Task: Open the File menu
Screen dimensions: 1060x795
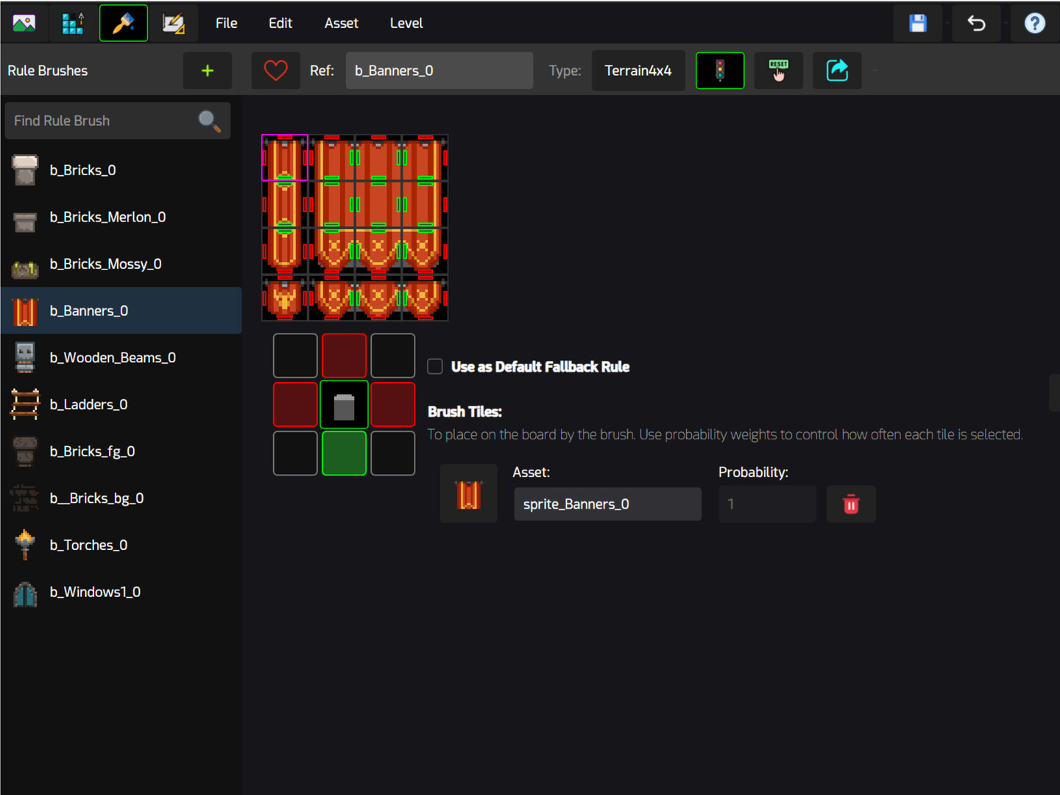Action: pyautogui.click(x=226, y=24)
